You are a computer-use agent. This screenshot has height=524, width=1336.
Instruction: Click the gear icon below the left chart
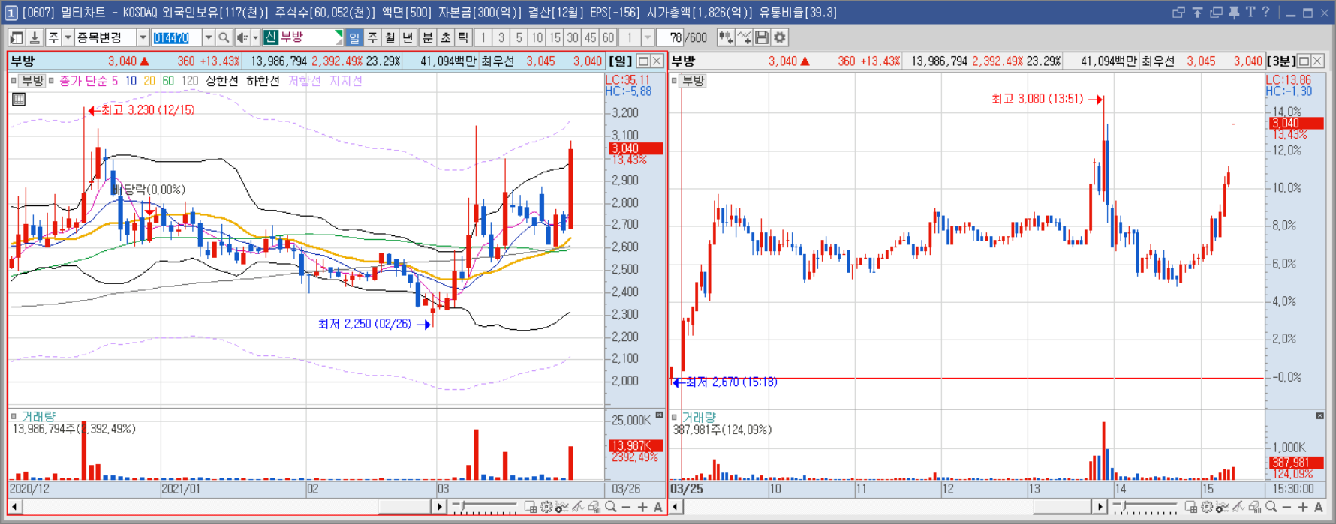(x=546, y=508)
